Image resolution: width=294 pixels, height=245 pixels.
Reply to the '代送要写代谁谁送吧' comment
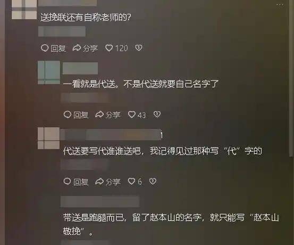coord(76,182)
